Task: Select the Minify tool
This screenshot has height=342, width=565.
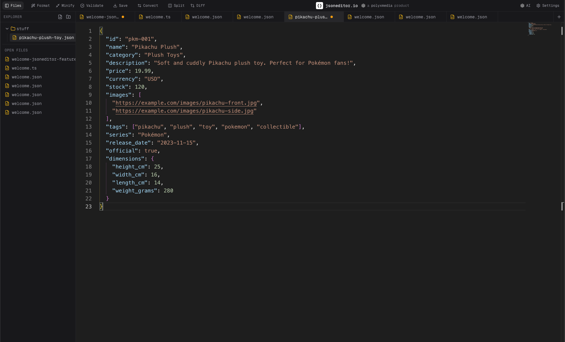Action: pos(65,5)
